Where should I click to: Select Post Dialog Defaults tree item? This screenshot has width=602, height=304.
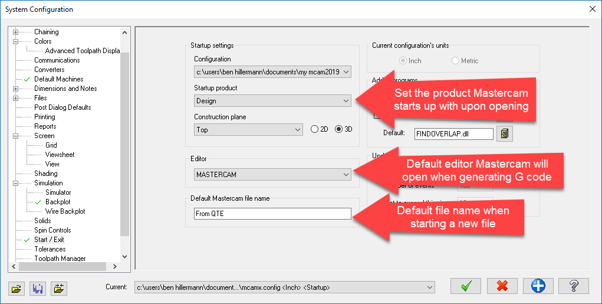[62, 107]
